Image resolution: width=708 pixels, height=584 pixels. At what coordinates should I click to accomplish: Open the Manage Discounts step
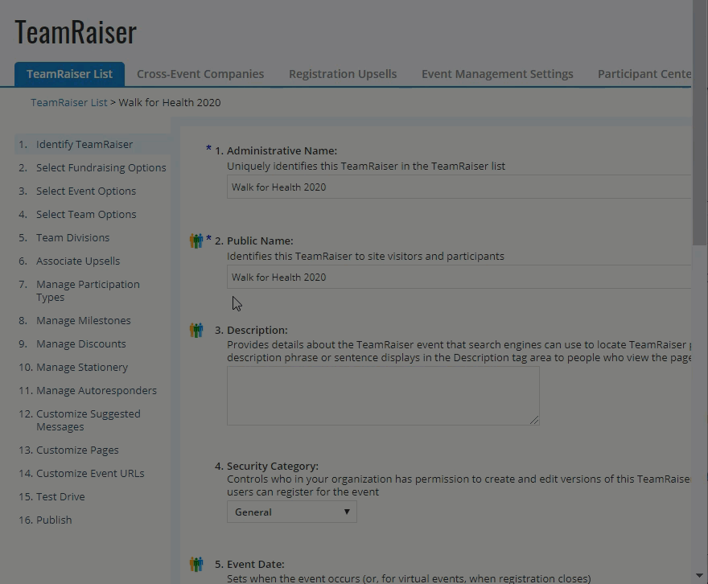pyautogui.click(x=80, y=344)
